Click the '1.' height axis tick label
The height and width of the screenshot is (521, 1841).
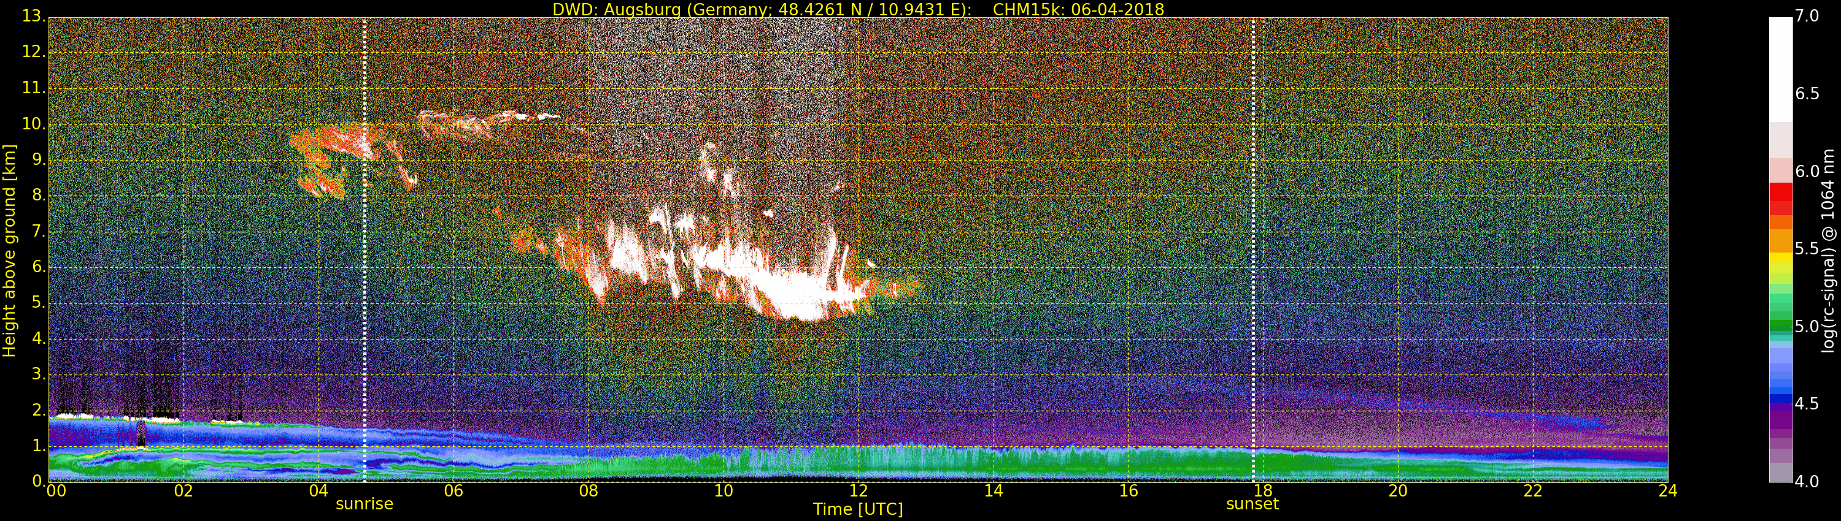pos(39,446)
